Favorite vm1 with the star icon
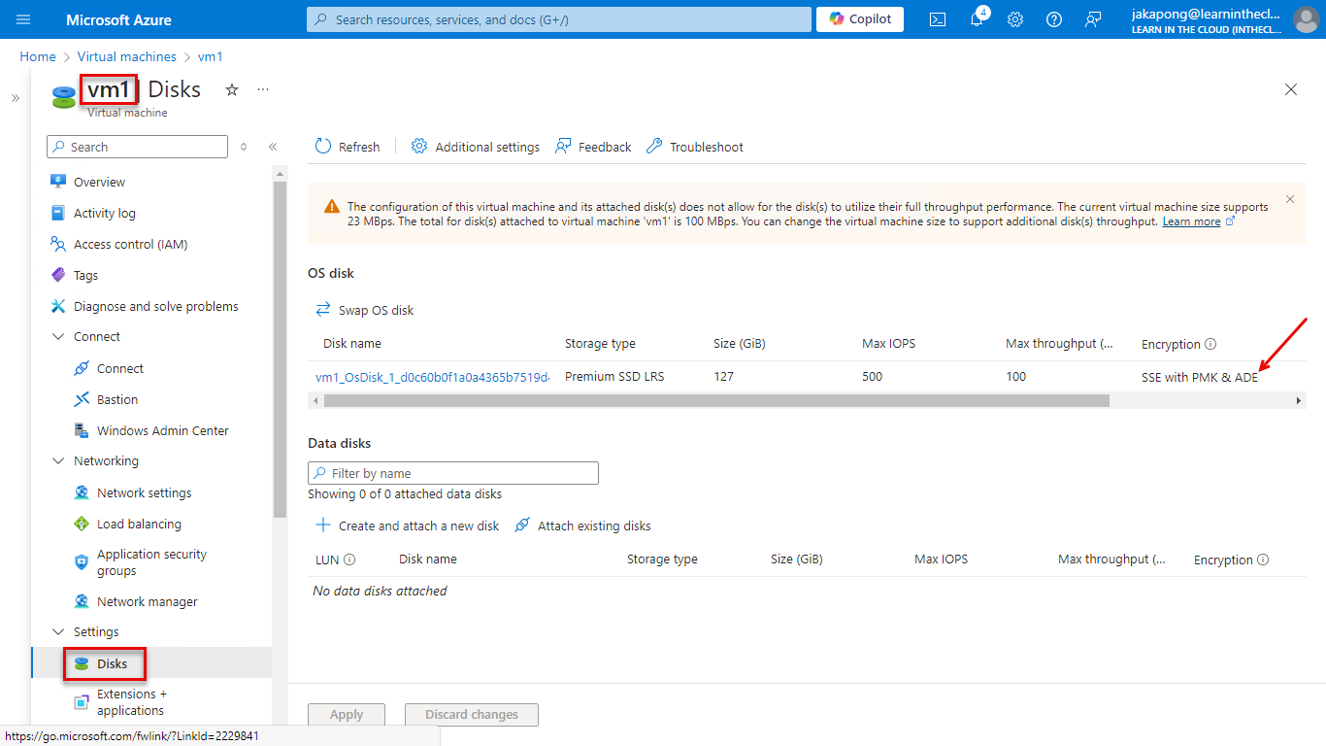Viewport: 1326px width, 746px height. click(232, 89)
